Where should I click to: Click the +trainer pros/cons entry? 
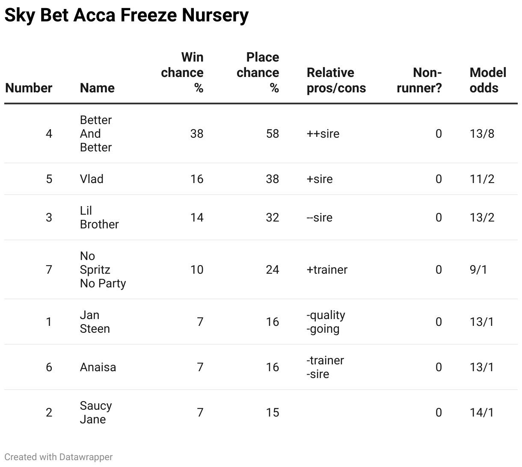point(327,269)
